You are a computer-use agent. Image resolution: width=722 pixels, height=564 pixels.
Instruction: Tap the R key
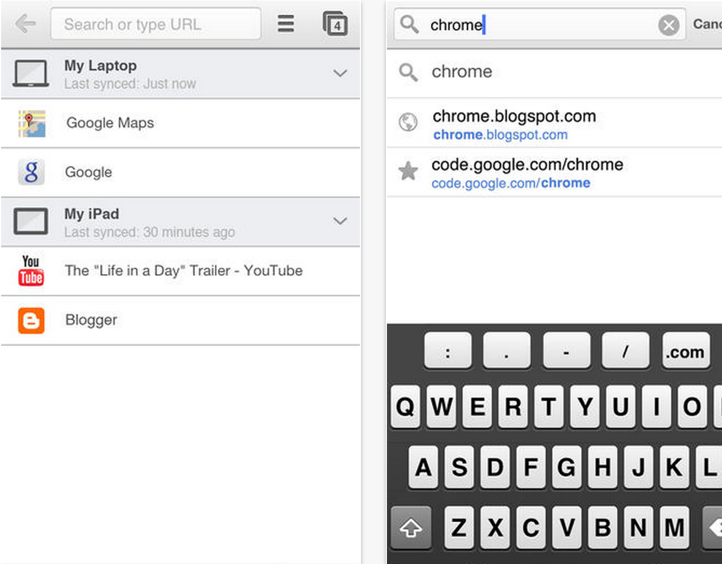[513, 406]
